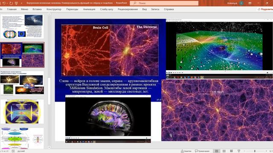Screen dimensions: 273x153
Task: Open the Вид tab
Action: tap(145, 9)
